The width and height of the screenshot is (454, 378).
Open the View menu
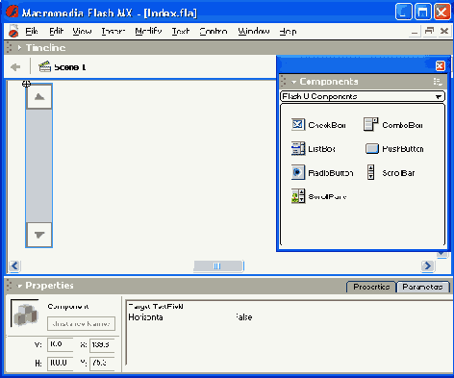pyautogui.click(x=82, y=31)
